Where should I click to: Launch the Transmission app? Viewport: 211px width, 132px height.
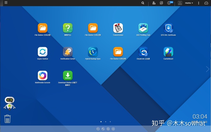(x=118, y=28)
